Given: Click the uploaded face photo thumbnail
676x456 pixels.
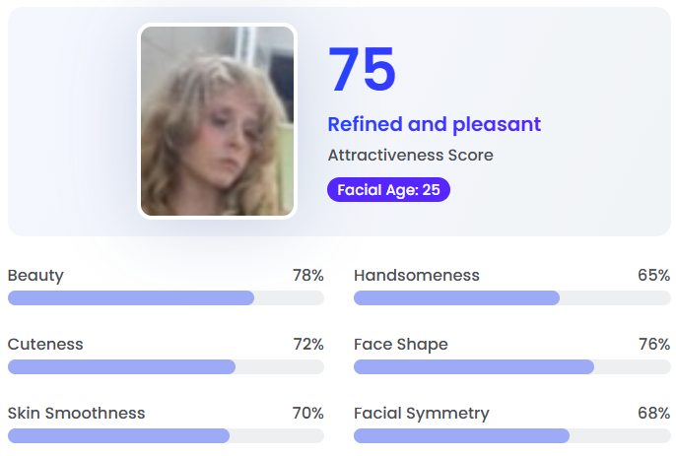Looking at the screenshot, I should [x=217, y=121].
